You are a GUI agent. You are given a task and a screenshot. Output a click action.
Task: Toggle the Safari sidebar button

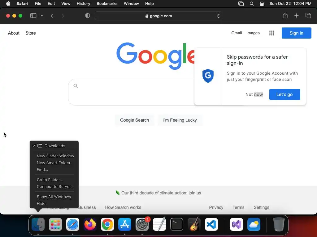point(33,16)
